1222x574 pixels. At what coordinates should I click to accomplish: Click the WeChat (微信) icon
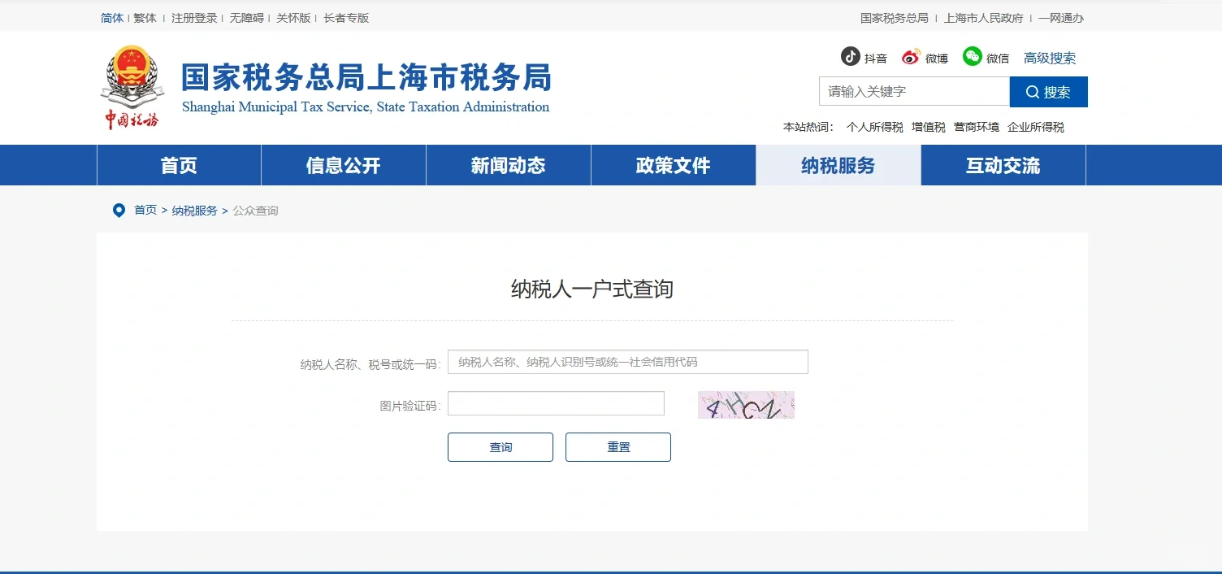click(x=972, y=56)
